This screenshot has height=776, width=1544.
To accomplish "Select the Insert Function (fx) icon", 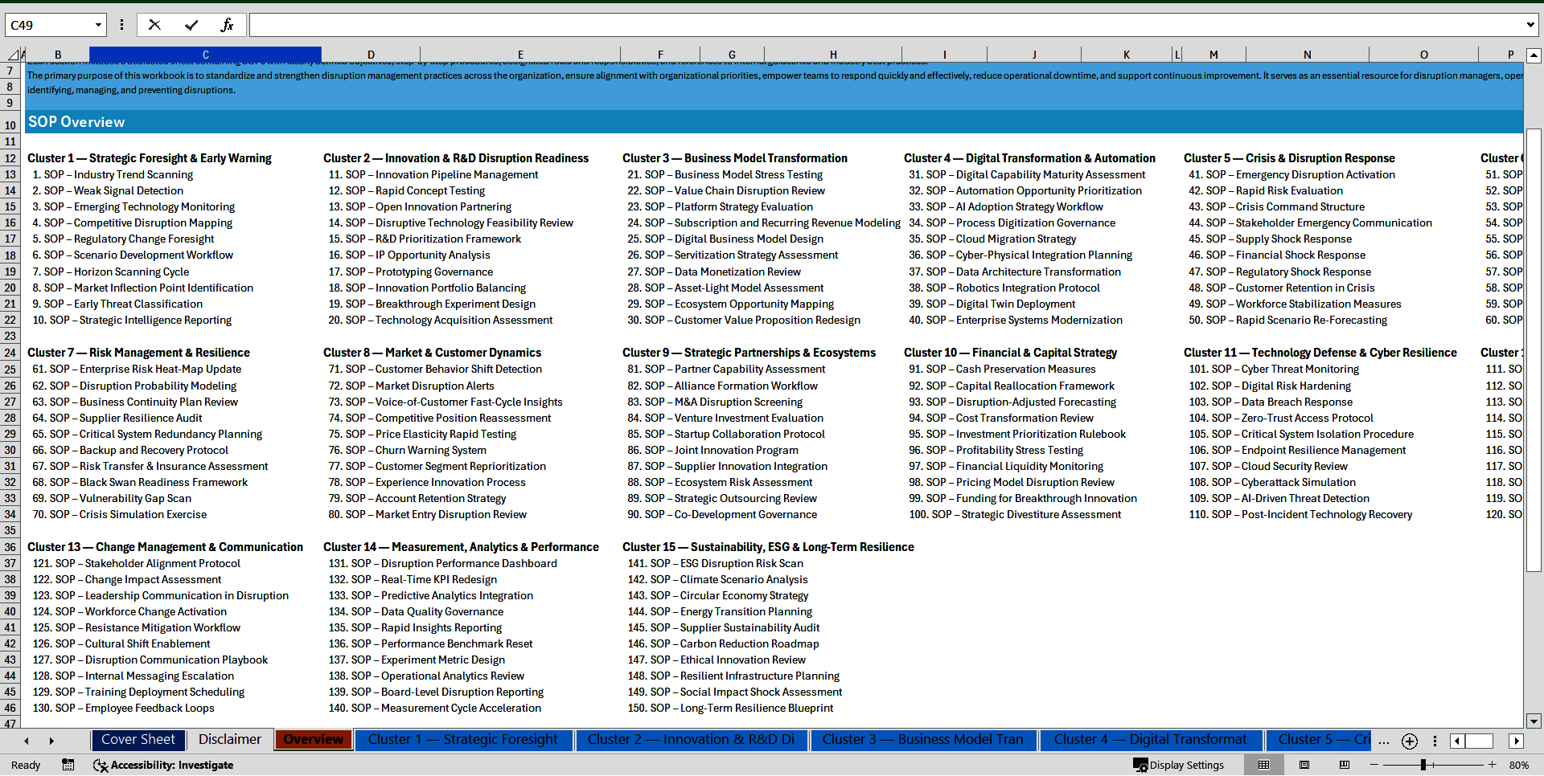I will pyautogui.click(x=228, y=25).
